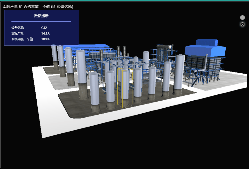
Task: Click the 实际产量 label in tooltip
Action: coord(18,34)
